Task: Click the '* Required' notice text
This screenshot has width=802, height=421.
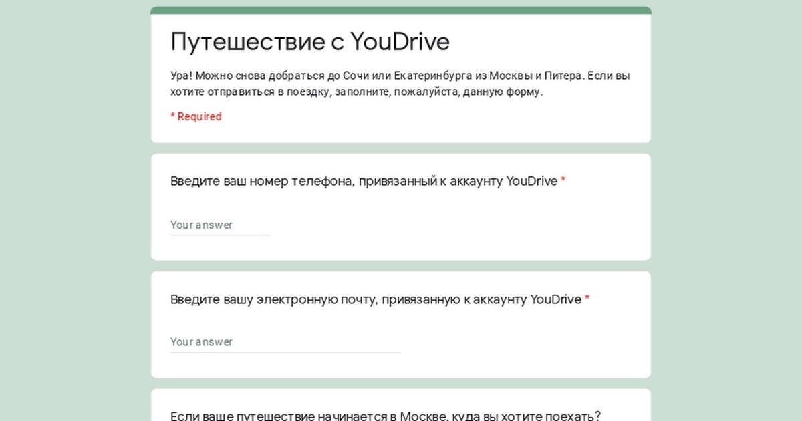Action: point(196,116)
